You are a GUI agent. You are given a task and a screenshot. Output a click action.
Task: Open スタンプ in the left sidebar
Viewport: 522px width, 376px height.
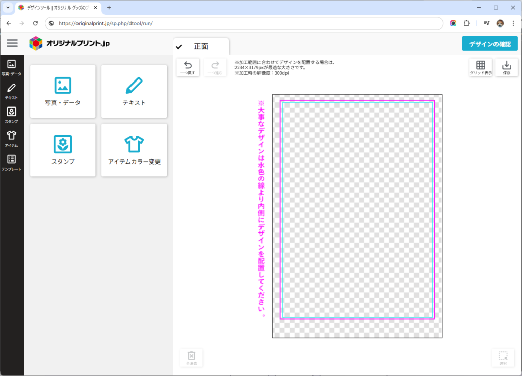(11, 115)
